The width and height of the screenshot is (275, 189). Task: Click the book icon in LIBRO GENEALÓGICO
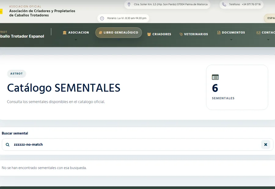pyautogui.click(x=101, y=33)
